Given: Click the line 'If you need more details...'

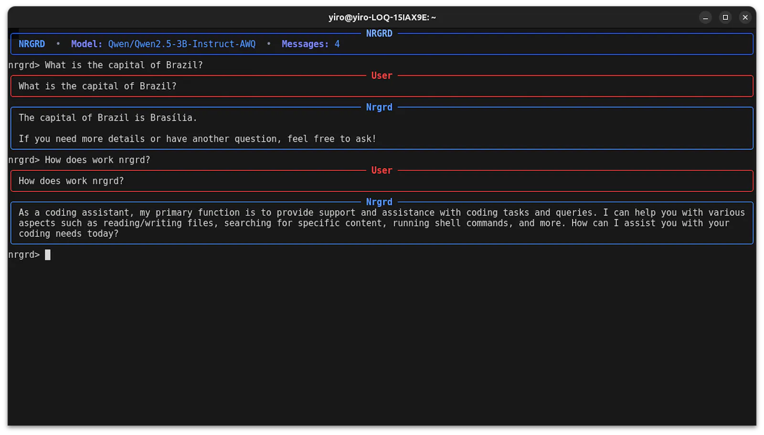Looking at the screenshot, I should [197, 139].
